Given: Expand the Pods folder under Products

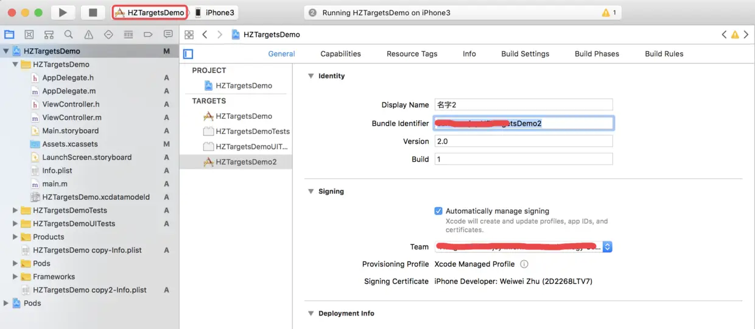Looking at the screenshot, I should (x=16, y=264).
